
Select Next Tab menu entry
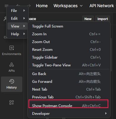click(x=69, y=89)
